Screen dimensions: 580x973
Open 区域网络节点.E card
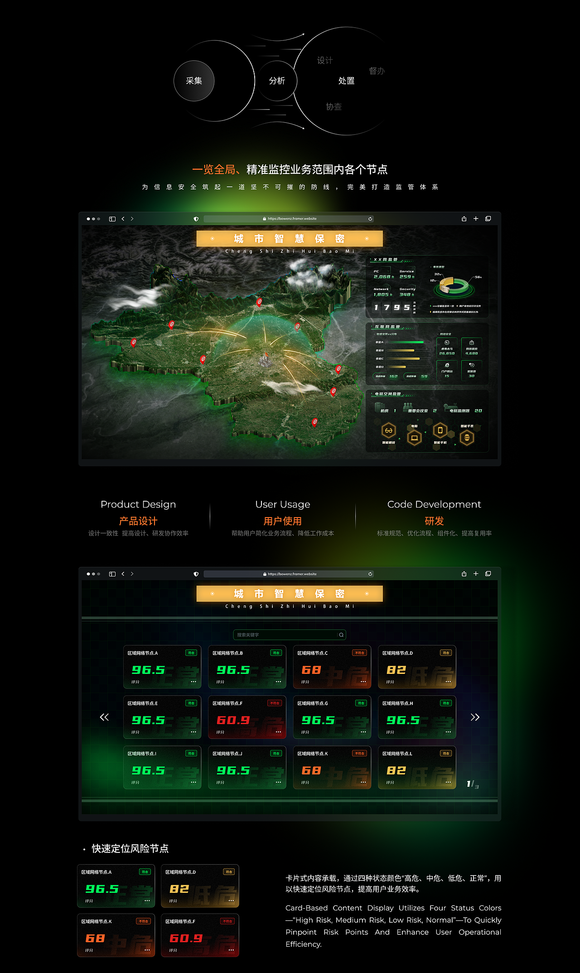pos(162,717)
